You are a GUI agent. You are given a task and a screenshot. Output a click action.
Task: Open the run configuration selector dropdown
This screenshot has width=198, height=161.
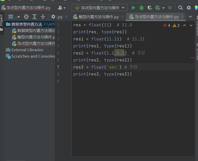click(x=99, y=8)
